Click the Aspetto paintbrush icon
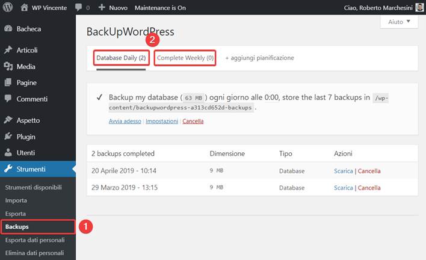Viewport: 426px width, 260px height. 8,120
